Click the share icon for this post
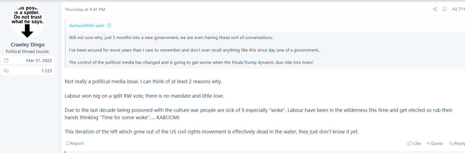Viewport: 465px width, 153px height. click(435, 9)
